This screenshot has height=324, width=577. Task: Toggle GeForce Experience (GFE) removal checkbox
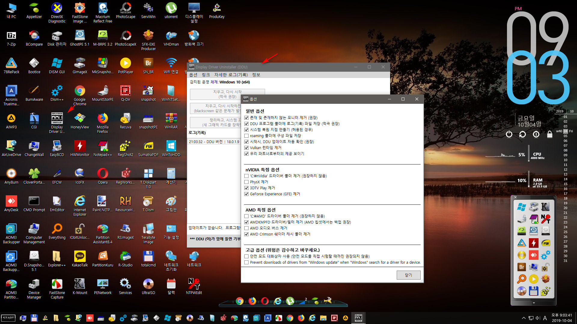point(246,194)
